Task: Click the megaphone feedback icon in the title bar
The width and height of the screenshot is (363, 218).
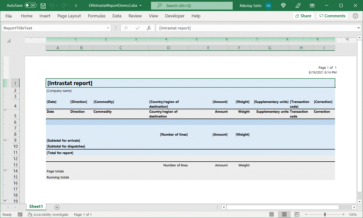Action: pyautogui.click(x=298, y=6)
